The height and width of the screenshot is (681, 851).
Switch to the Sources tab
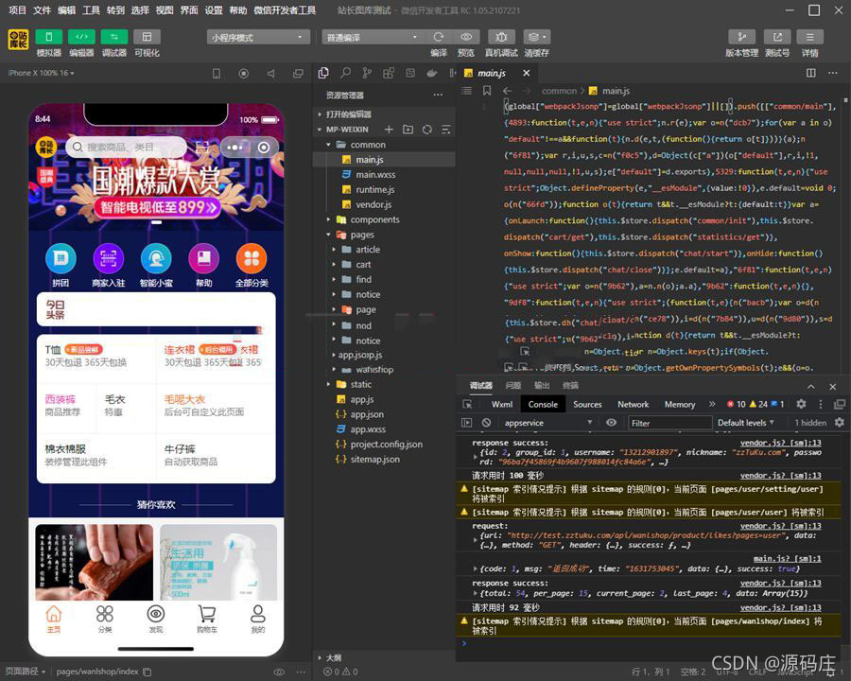click(x=587, y=404)
